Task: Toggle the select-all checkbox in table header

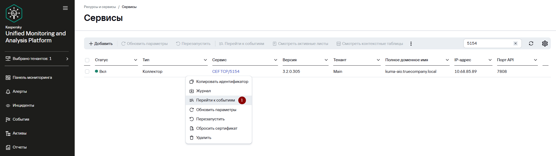Action: [87, 60]
